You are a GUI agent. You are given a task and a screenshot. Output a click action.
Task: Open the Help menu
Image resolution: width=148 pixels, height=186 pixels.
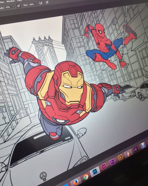click(20, 1)
